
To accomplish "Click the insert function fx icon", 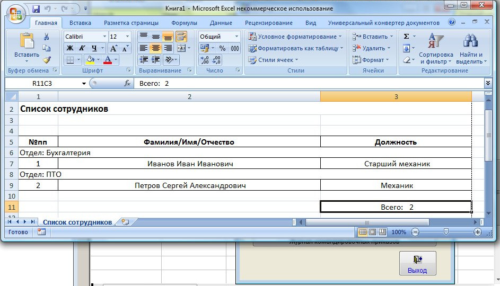I will [127, 83].
